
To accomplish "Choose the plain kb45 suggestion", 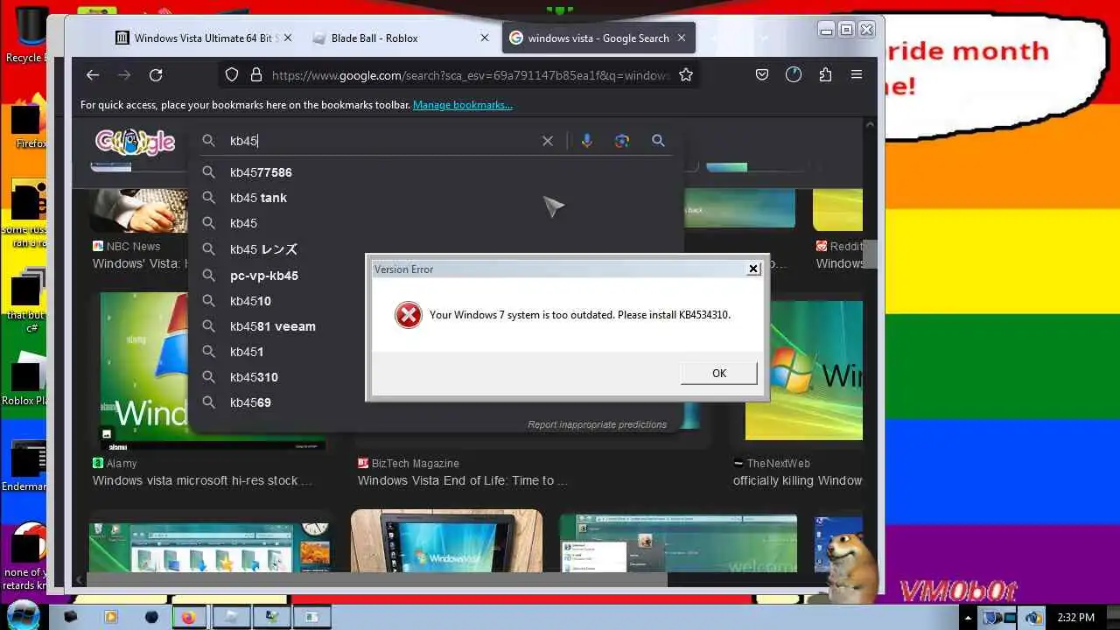I will pyautogui.click(x=436, y=223).
